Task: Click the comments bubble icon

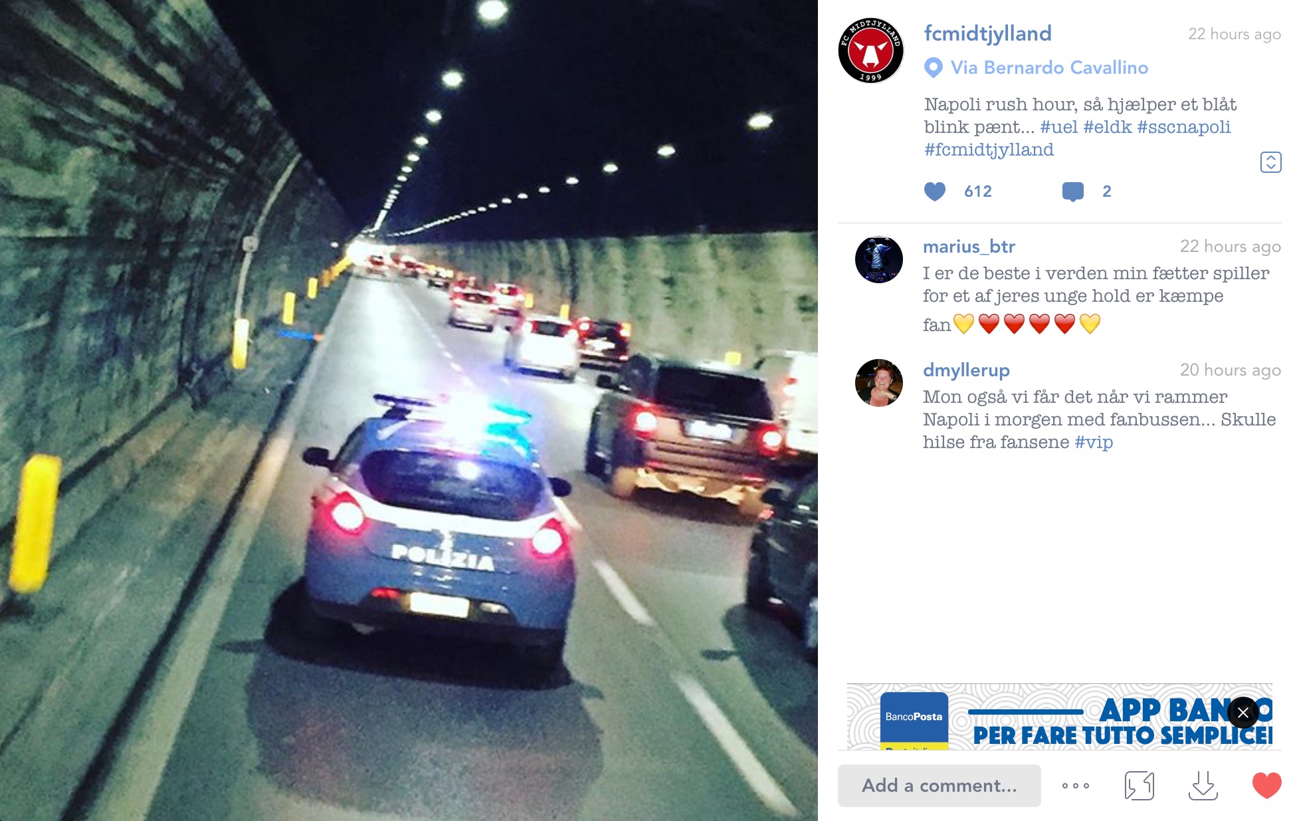Action: pyautogui.click(x=1073, y=191)
